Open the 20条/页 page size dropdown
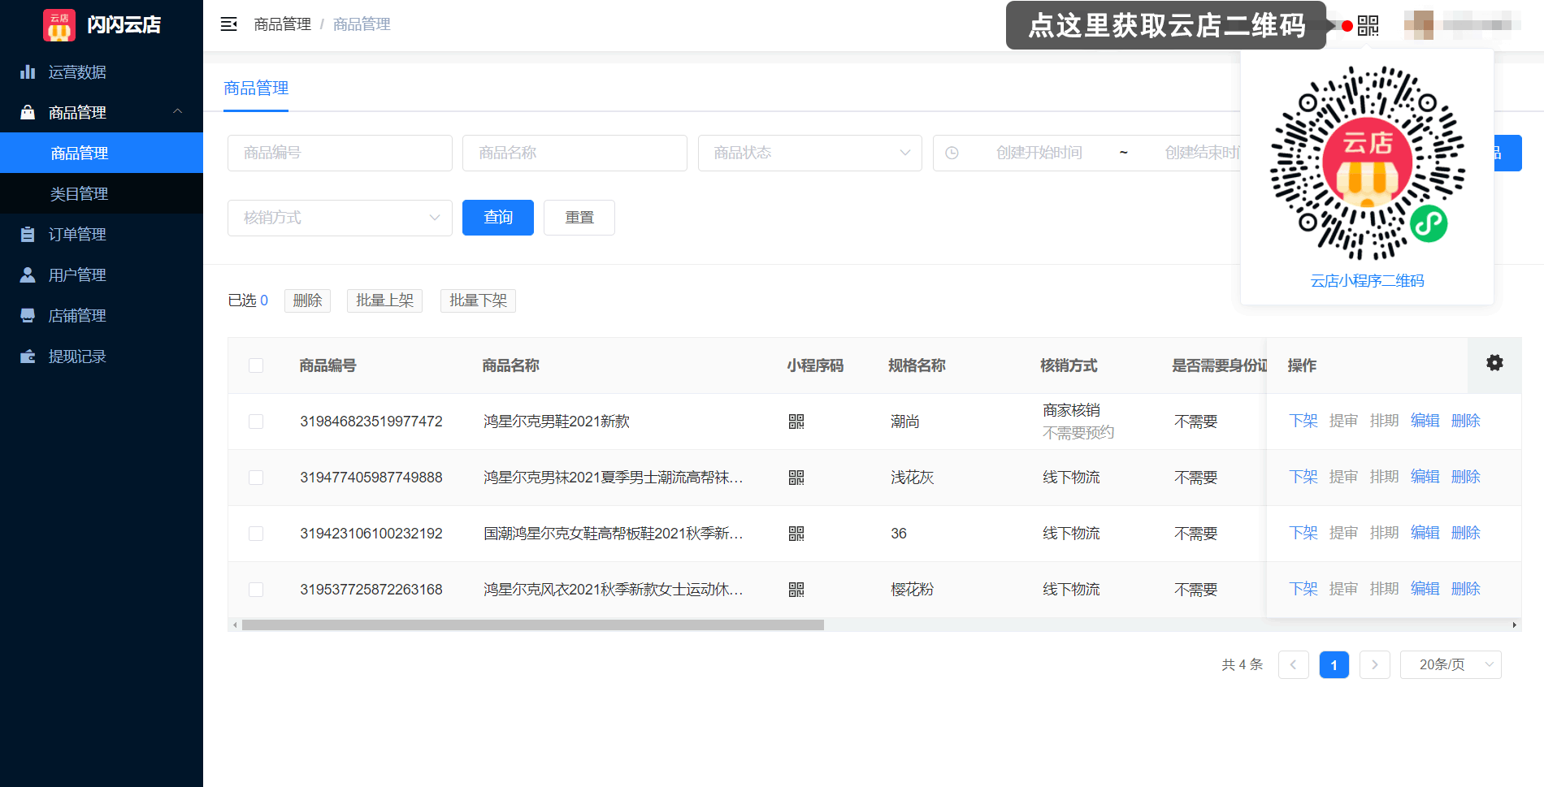1544x787 pixels. click(1451, 665)
